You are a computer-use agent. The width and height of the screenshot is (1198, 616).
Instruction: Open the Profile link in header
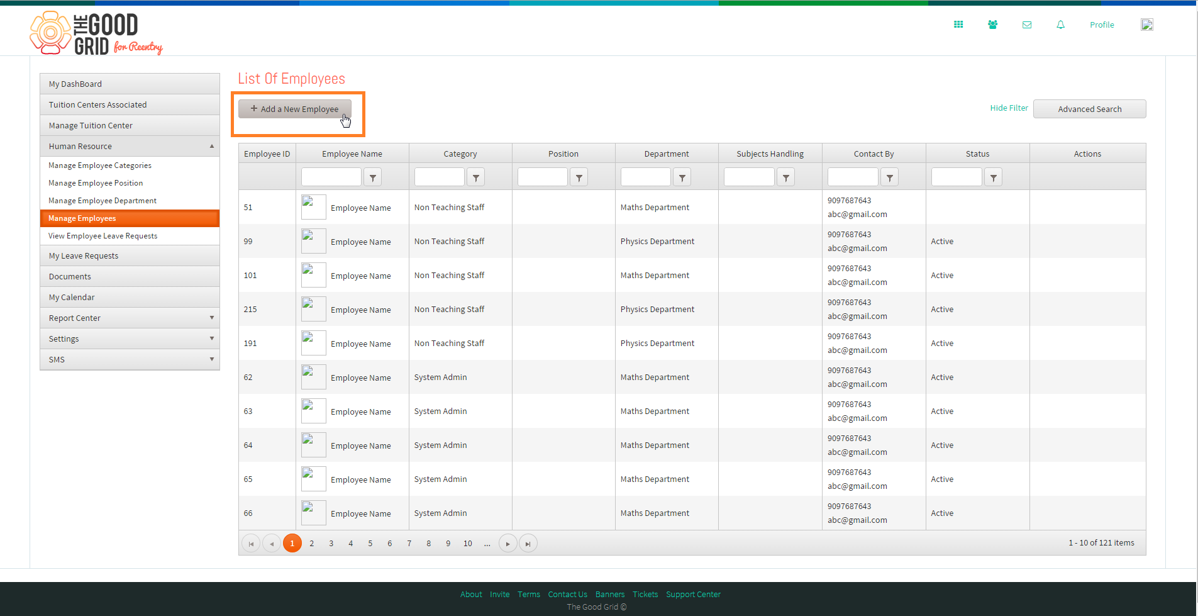(x=1102, y=25)
